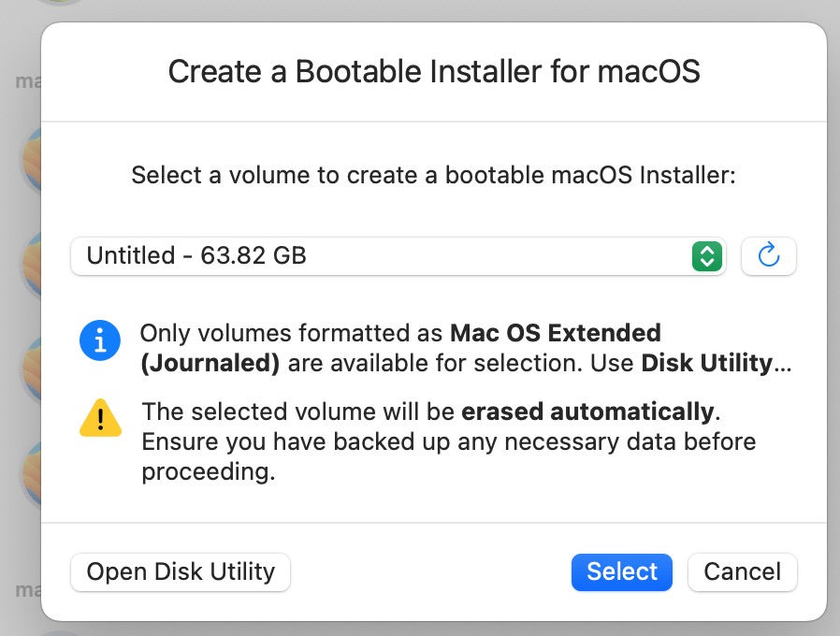Click the bold "erased automatically" warning text
Image resolution: width=840 pixels, height=636 pixels.
pyautogui.click(x=586, y=411)
